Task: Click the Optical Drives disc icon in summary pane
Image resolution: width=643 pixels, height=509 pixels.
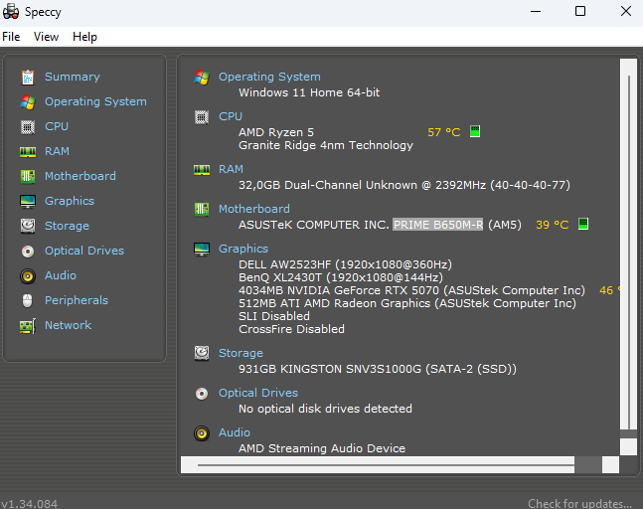Action: [202, 394]
